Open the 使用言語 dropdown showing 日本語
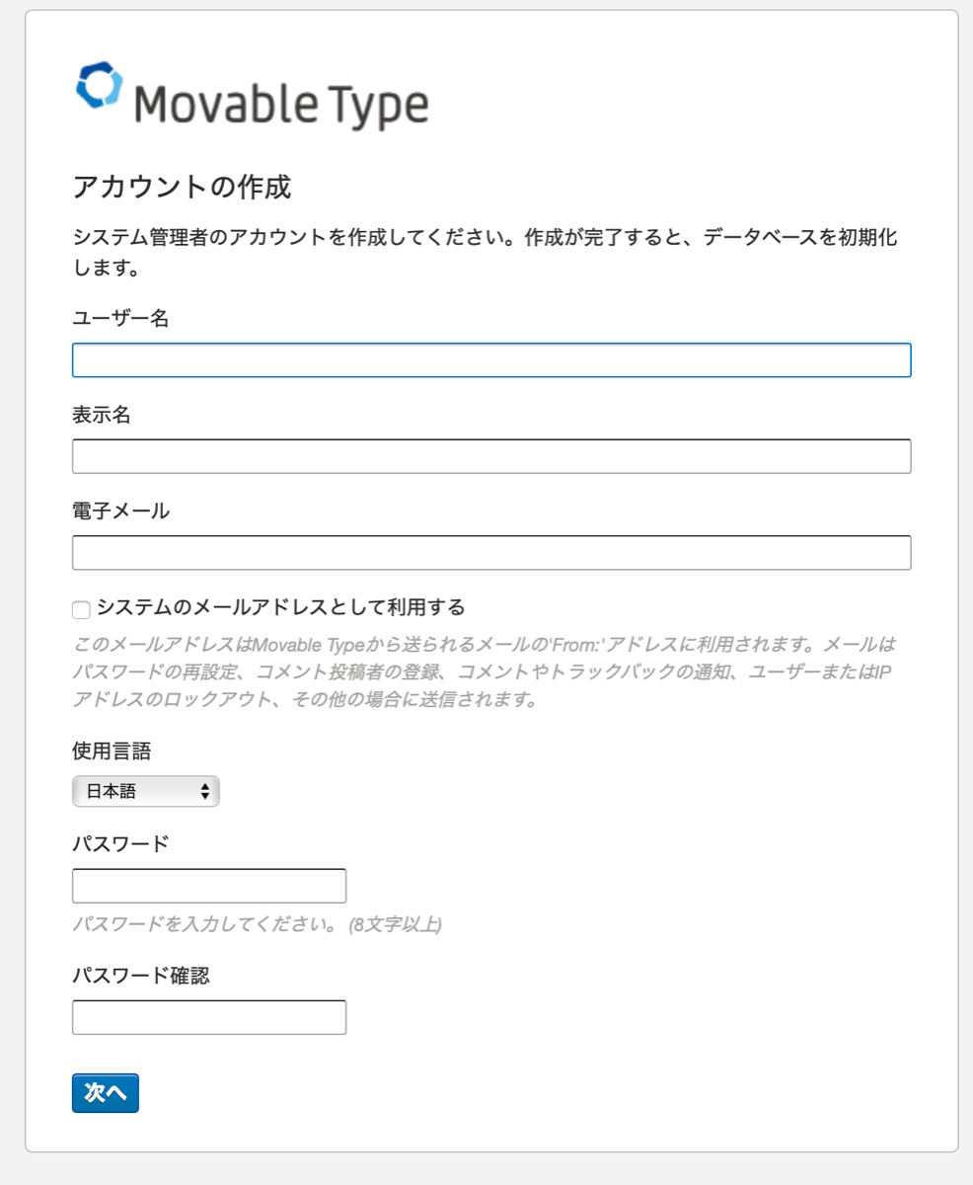Viewport: 973px width, 1185px height. 146,791
